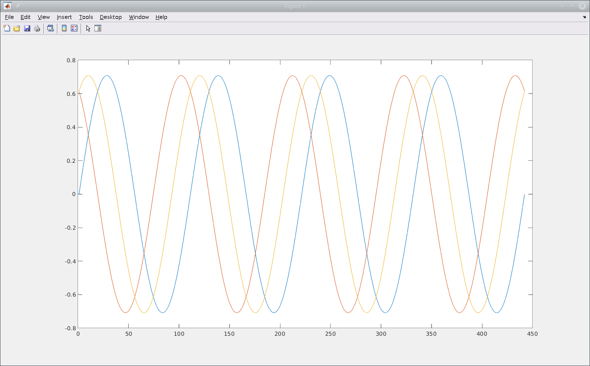
Task: Dock the figure using the arrow icon
Action: (x=584, y=17)
